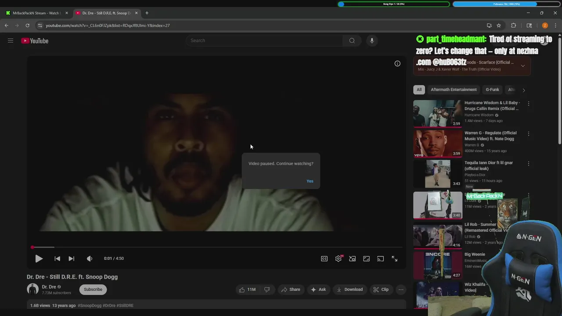Confirm Yes to continue watching
562x316 pixels.
(310, 181)
